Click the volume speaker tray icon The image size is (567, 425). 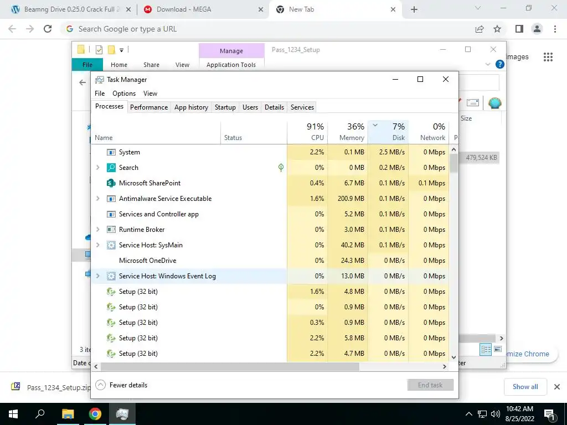pos(496,414)
